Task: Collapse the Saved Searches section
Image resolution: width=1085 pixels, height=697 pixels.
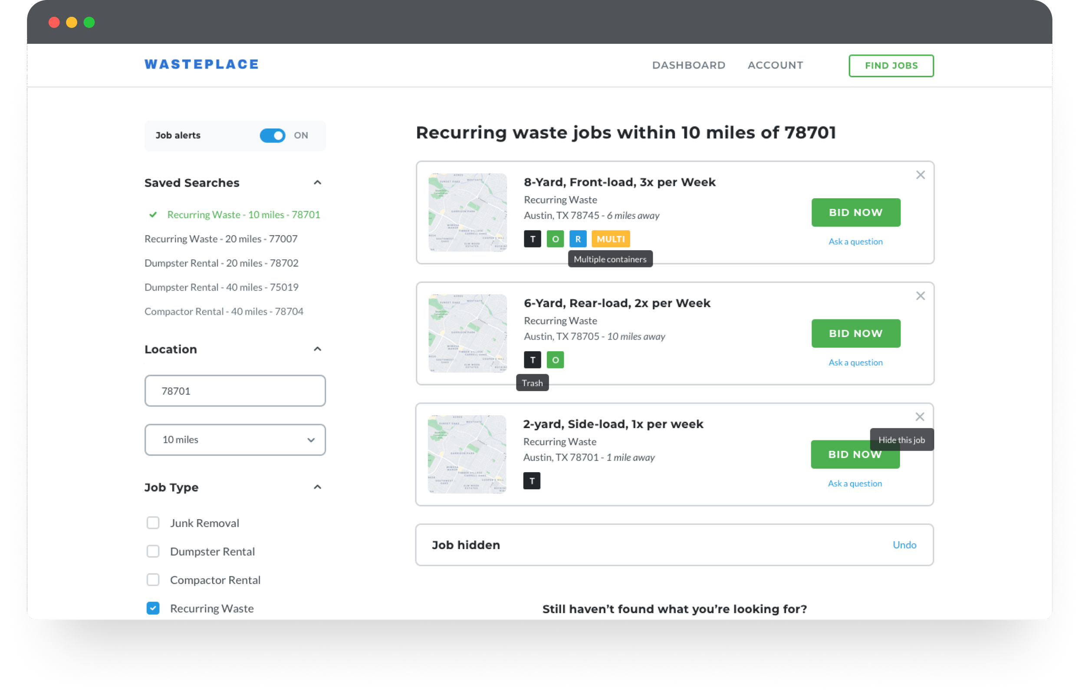Action: (317, 183)
